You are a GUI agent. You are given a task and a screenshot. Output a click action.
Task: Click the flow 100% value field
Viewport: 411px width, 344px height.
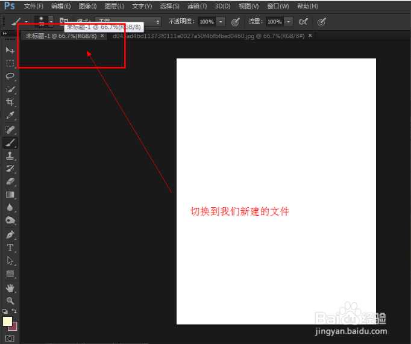click(275, 22)
